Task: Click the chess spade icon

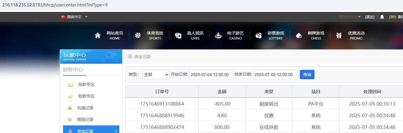Action: click(x=299, y=35)
